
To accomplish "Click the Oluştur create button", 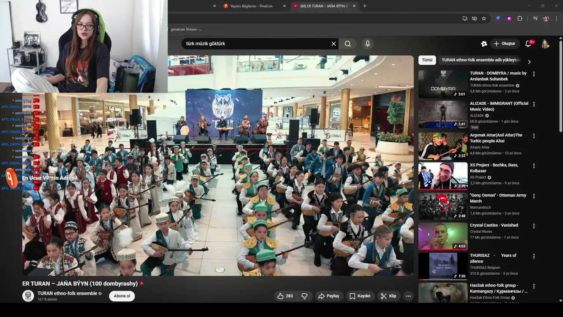I will tap(504, 44).
